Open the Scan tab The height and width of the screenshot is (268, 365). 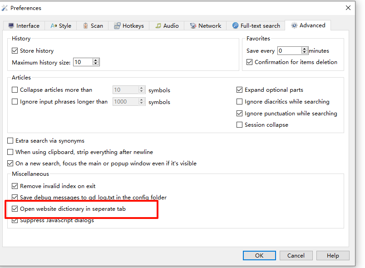click(93, 26)
